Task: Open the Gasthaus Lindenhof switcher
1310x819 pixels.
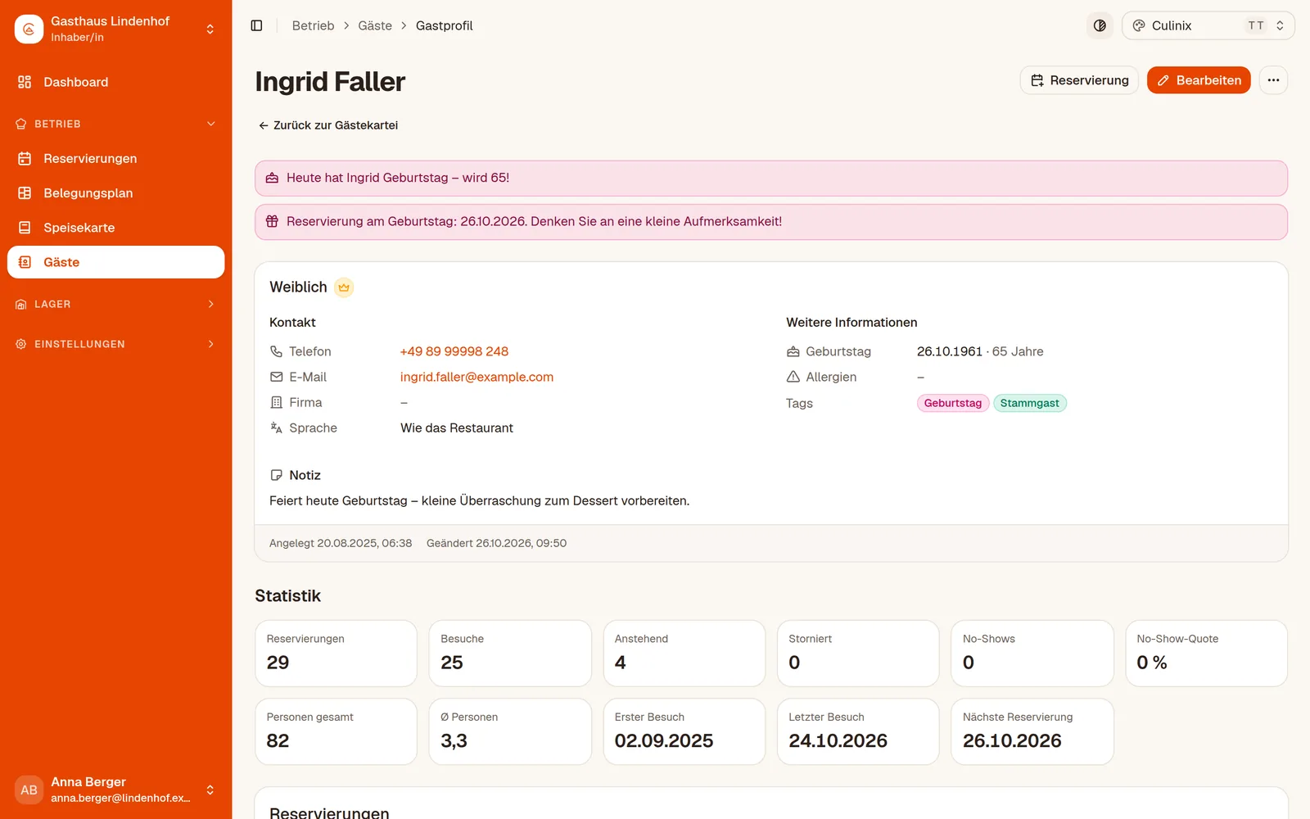Action: click(115, 29)
